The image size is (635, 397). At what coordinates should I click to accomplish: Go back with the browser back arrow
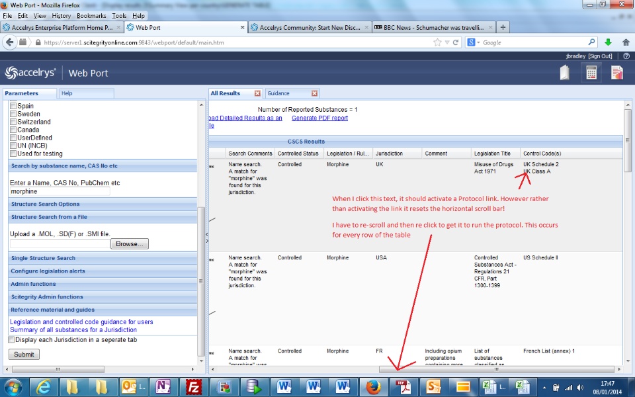pos(10,42)
